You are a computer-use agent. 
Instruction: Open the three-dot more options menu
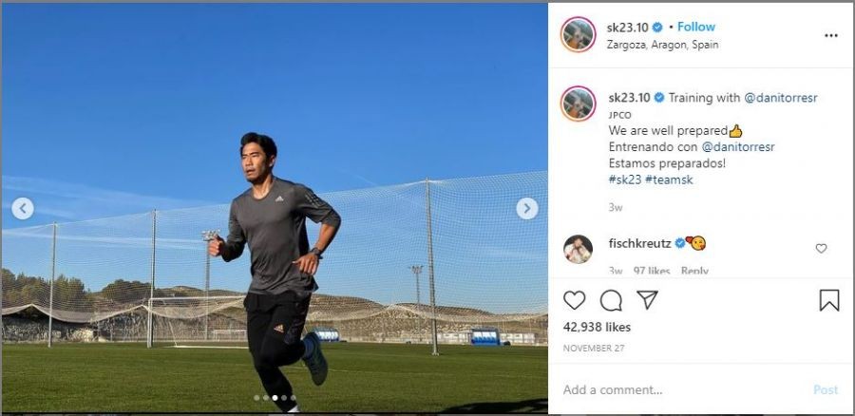coord(831,35)
